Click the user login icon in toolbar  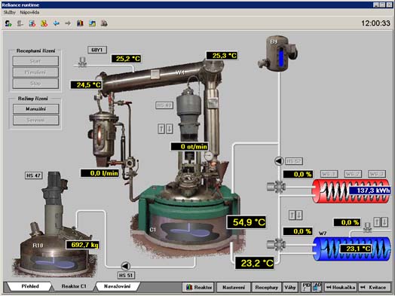[x=8, y=23]
